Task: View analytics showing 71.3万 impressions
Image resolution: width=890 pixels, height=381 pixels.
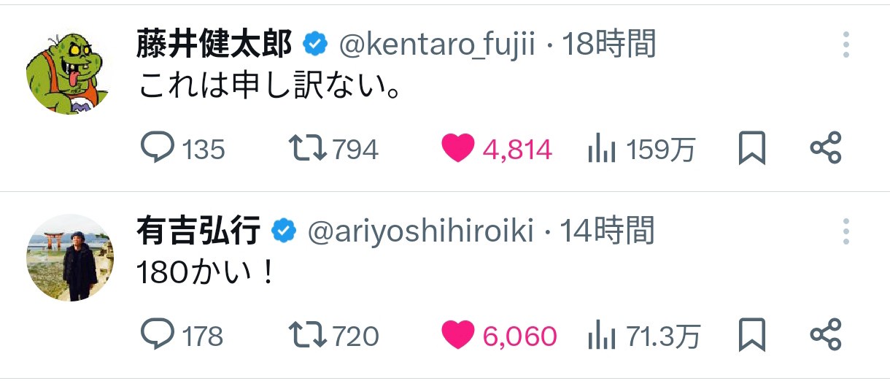Action: pos(643,336)
